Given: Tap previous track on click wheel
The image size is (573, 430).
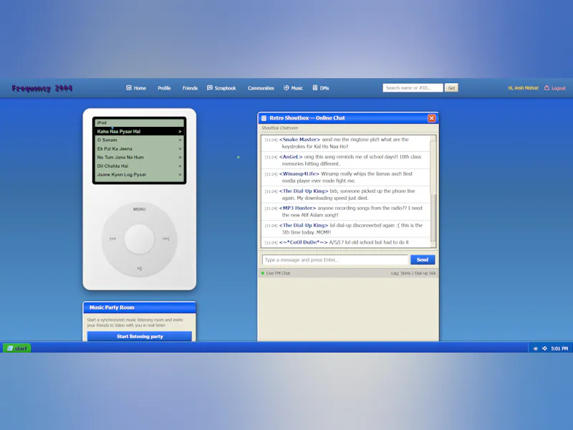Looking at the screenshot, I should point(113,239).
